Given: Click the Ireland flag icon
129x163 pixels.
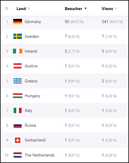Looking at the screenshot, I should [x=18, y=51].
